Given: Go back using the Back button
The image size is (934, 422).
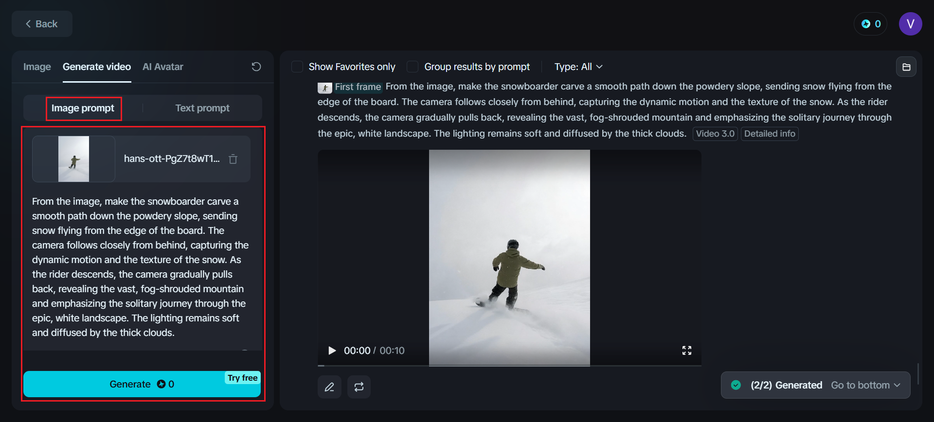Looking at the screenshot, I should (42, 24).
